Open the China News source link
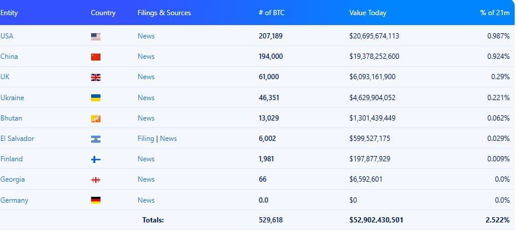This screenshot has width=517, height=230. point(146,56)
